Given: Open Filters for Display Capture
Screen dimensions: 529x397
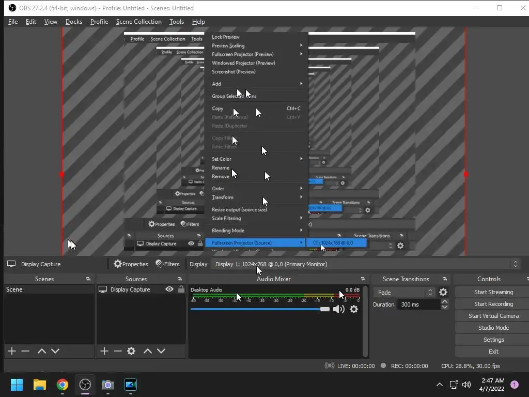Looking at the screenshot, I should 168,264.
